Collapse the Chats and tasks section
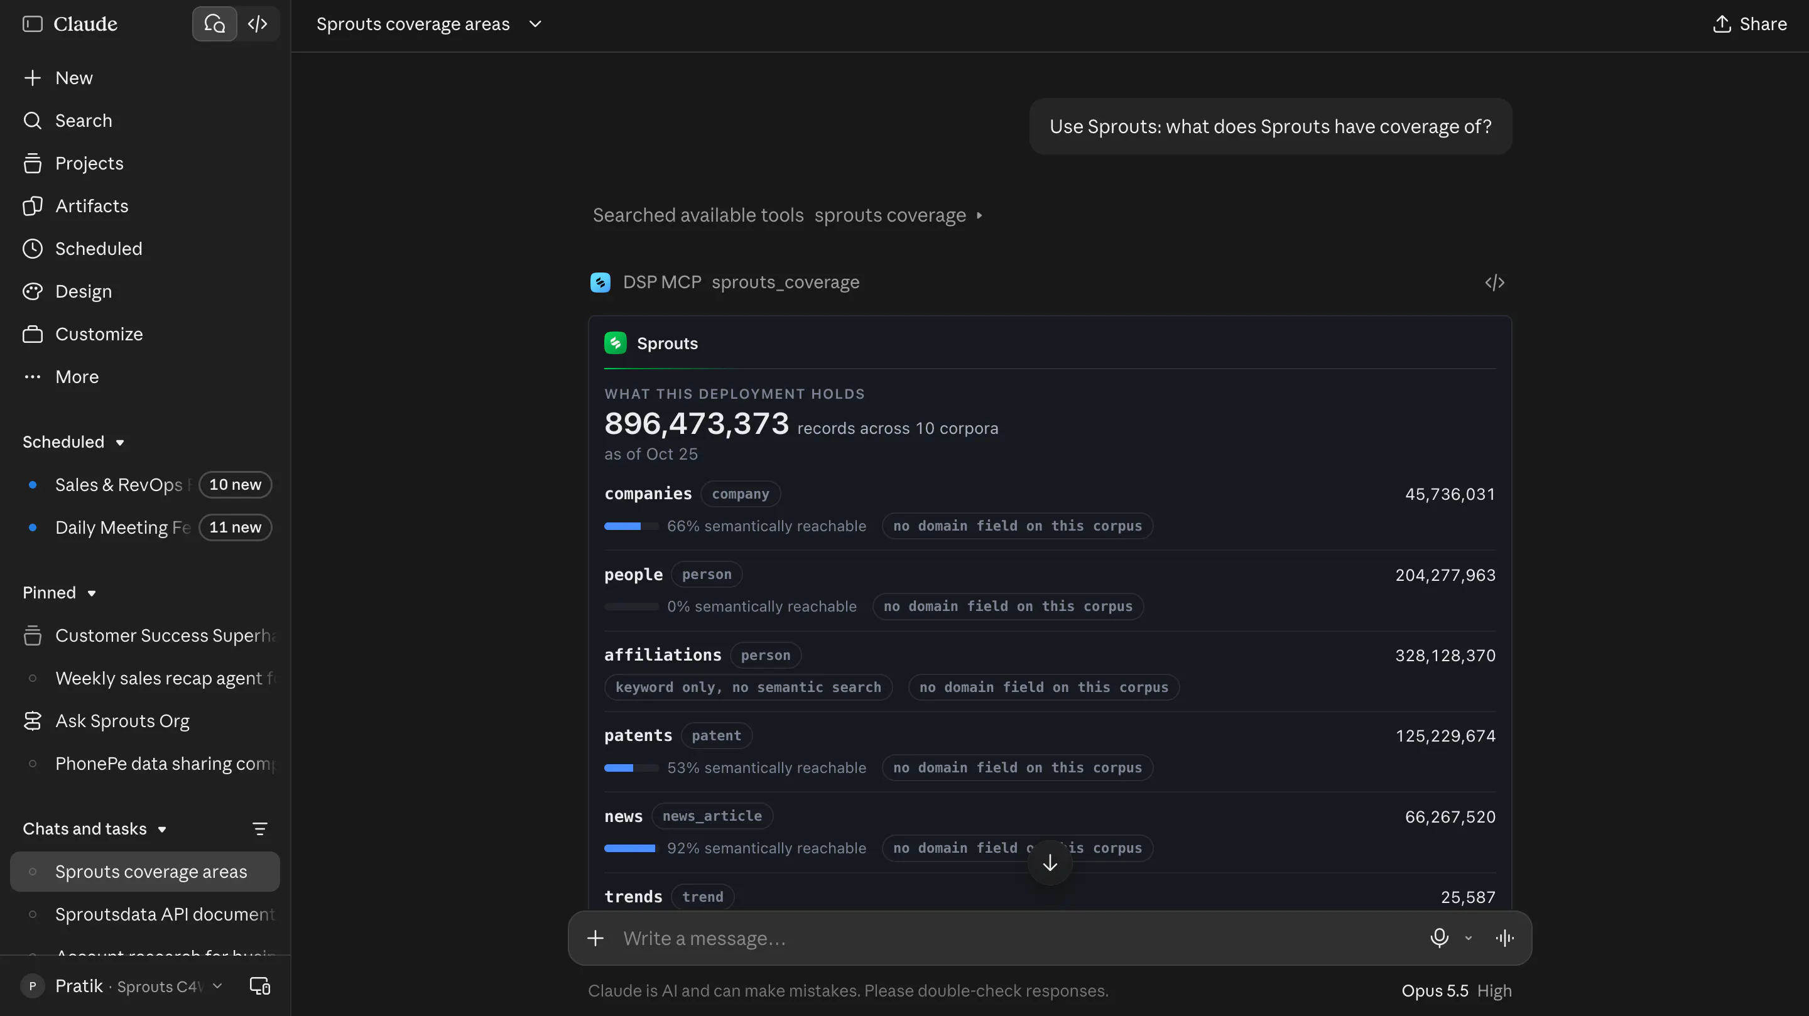The height and width of the screenshot is (1016, 1809). 94,830
